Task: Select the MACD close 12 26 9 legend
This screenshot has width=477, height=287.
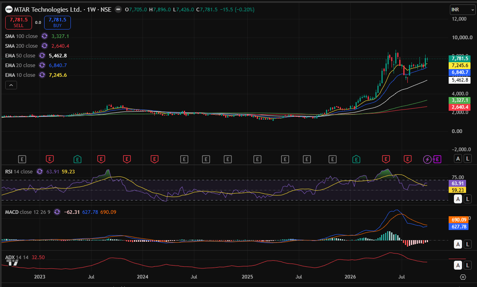Action: [x=28, y=212]
